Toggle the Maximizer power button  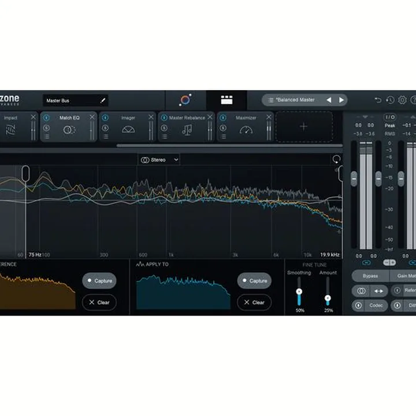click(223, 117)
